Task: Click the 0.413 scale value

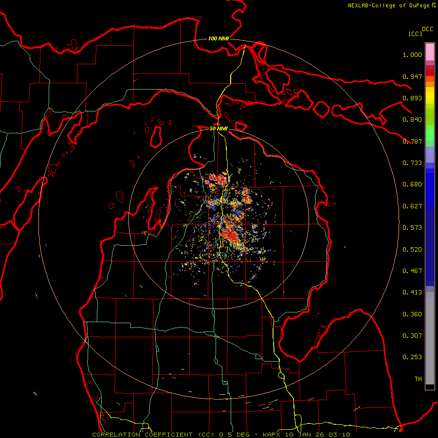Action: (412, 292)
